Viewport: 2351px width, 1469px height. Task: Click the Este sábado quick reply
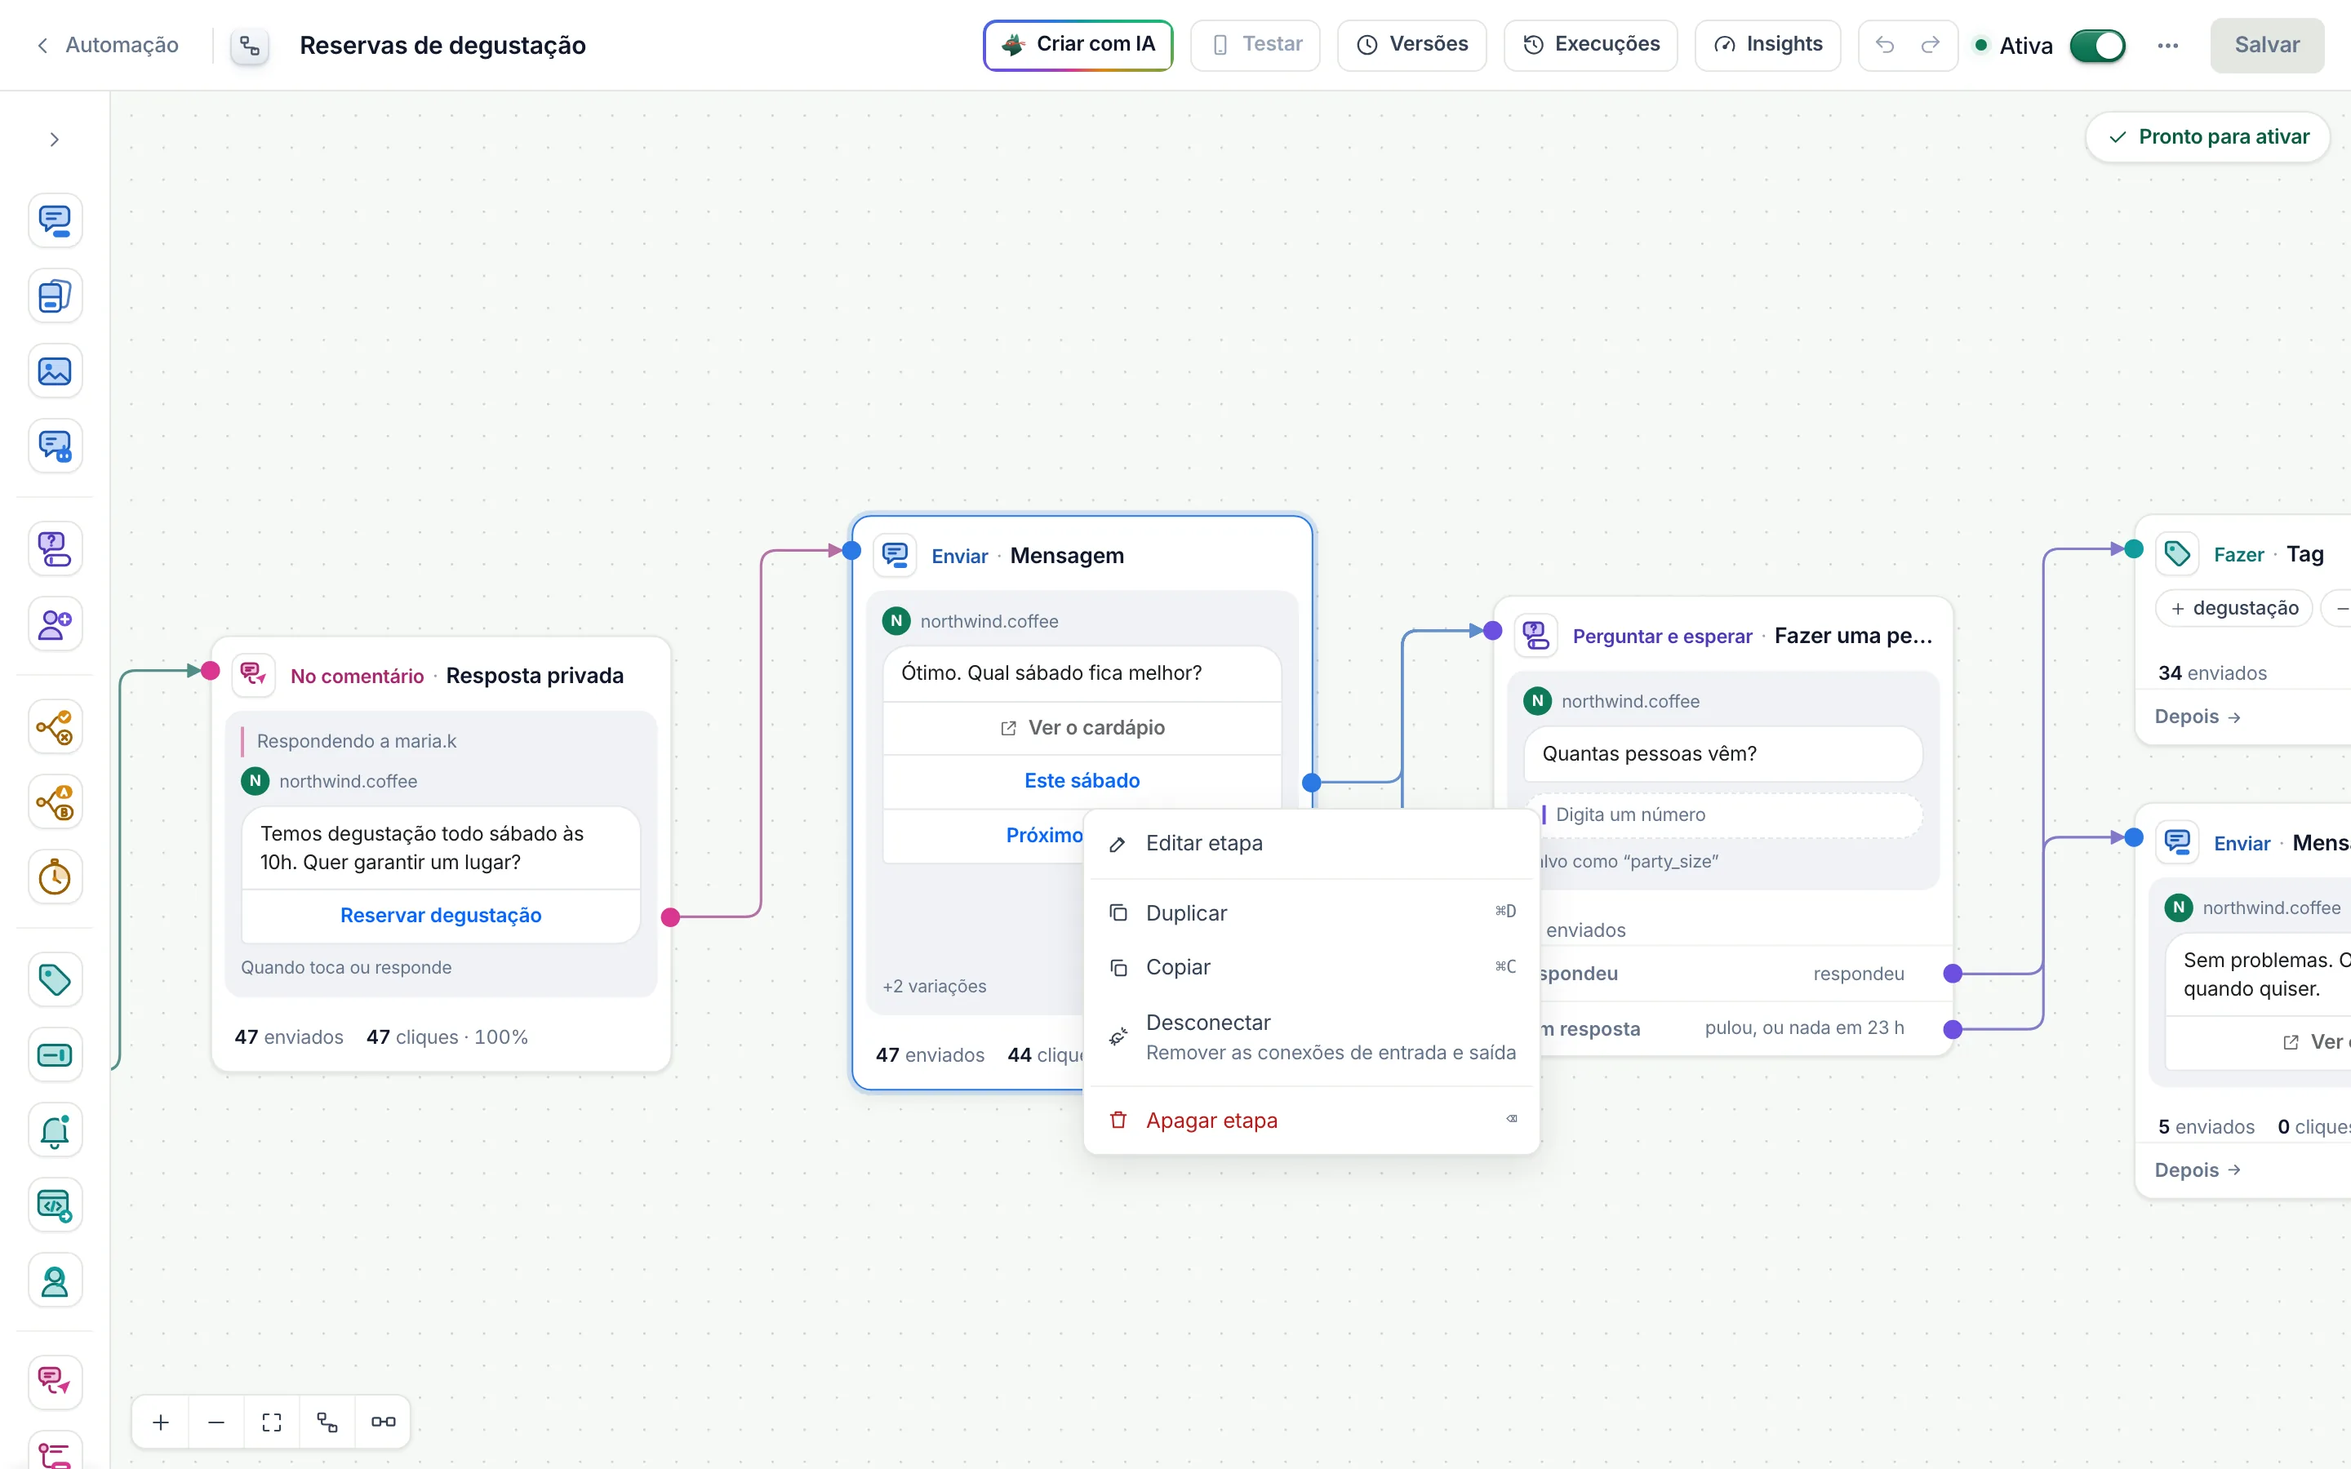pyautogui.click(x=1082, y=781)
